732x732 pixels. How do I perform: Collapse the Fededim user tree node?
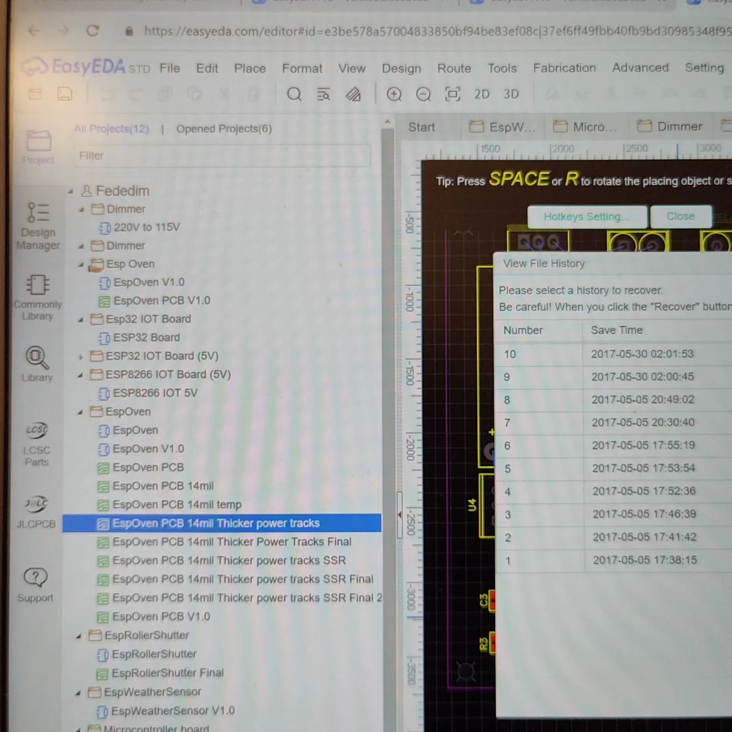click(x=71, y=191)
